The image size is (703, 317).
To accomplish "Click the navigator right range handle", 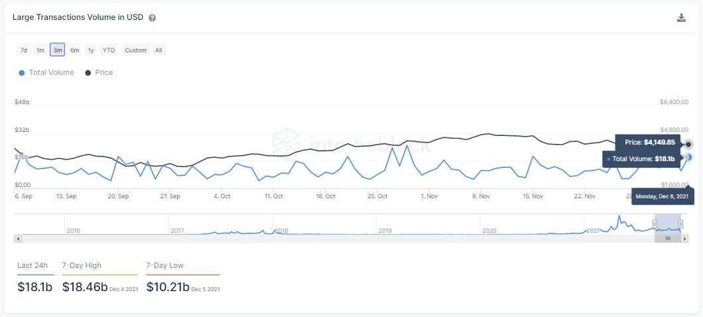I will 681,224.
